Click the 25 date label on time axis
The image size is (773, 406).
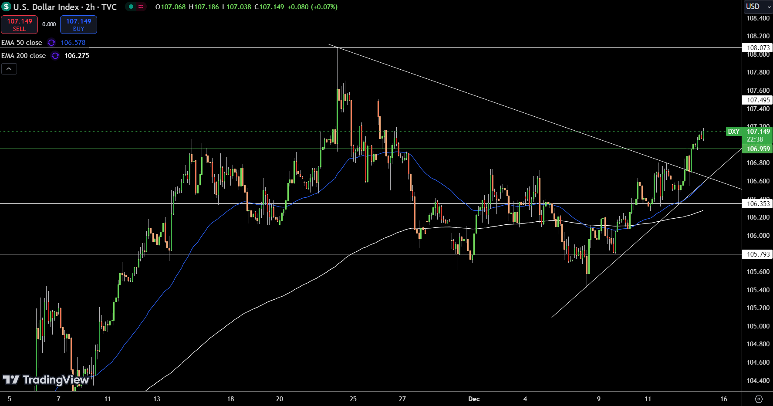tap(353, 399)
